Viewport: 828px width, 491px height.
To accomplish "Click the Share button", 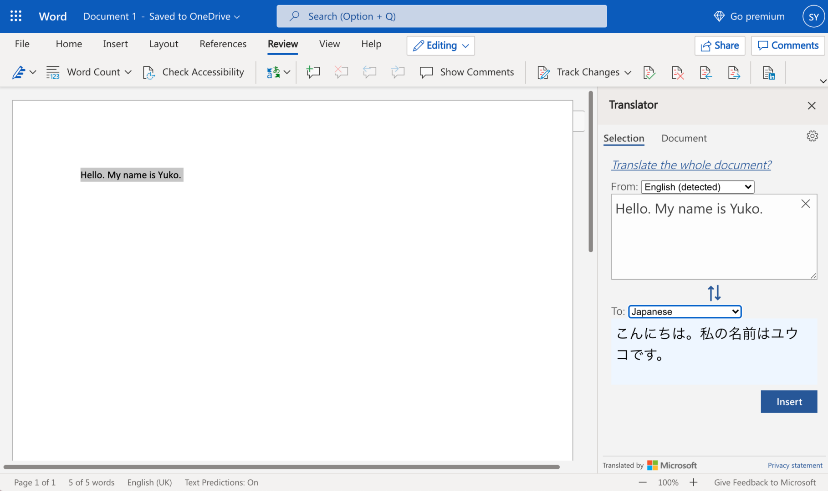I will [x=720, y=45].
